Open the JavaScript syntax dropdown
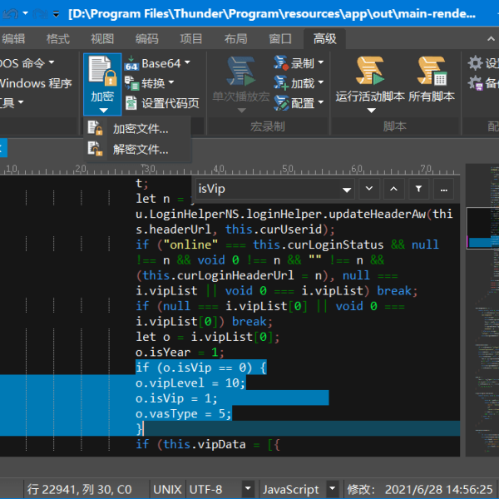499x499 pixels. pyautogui.click(x=332, y=488)
